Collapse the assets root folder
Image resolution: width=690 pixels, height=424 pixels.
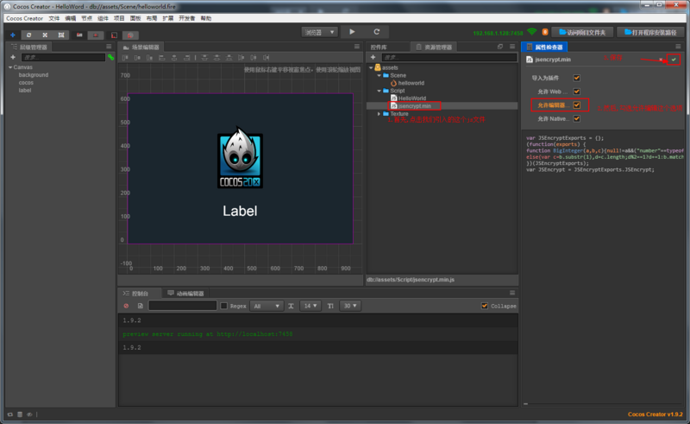point(371,68)
